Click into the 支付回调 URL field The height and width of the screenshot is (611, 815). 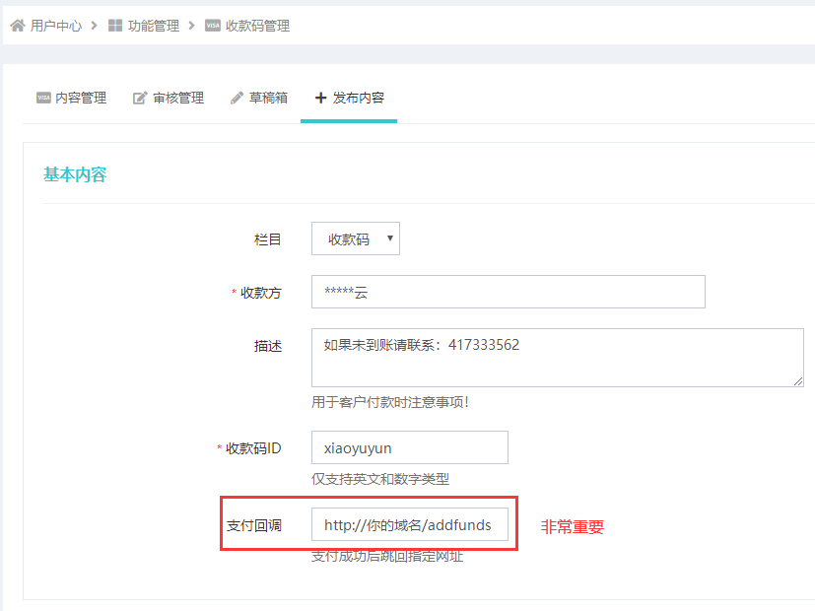pyautogui.click(x=410, y=524)
